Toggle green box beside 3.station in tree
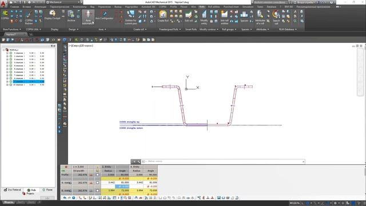Image resolution: width=366 pixels, height=206 pixels. [11, 62]
